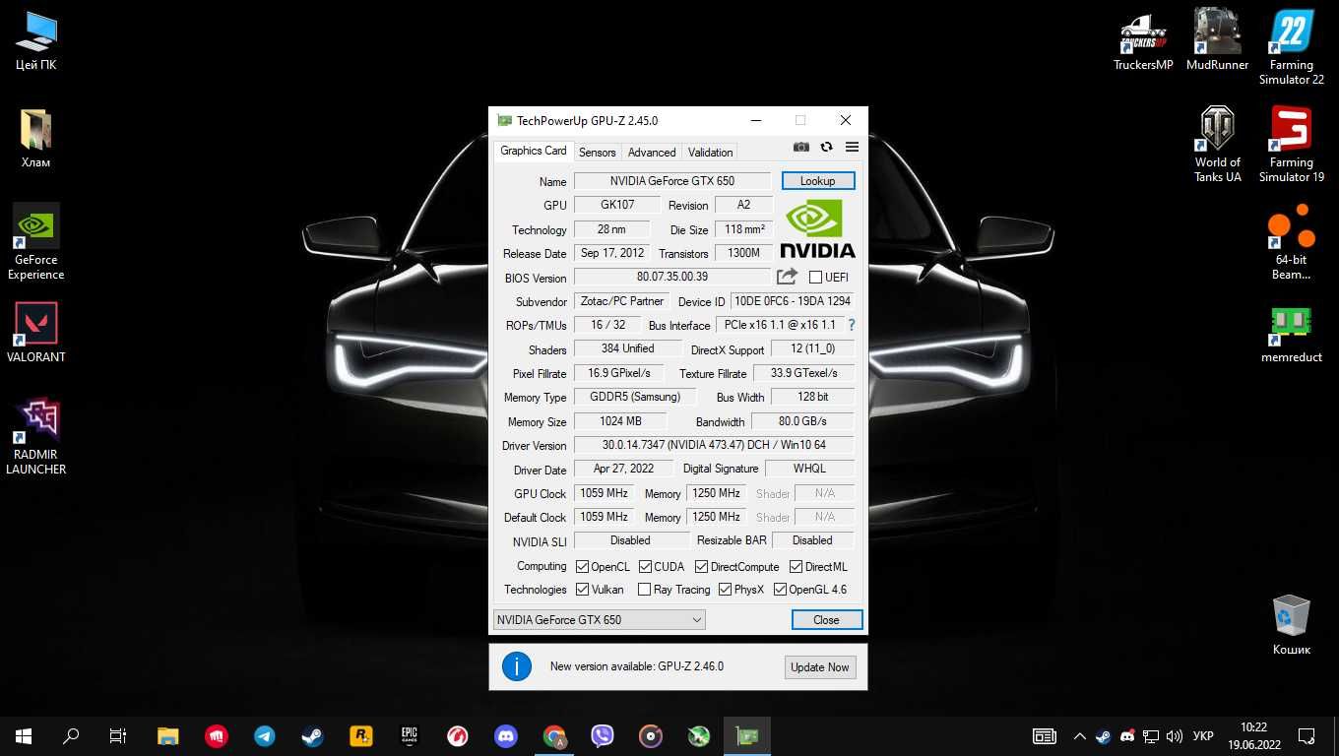The height and width of the screenshot is (756, 1339).
Task: Select the 64-bit Beam desktop icon
Action: pos(1291,242)
